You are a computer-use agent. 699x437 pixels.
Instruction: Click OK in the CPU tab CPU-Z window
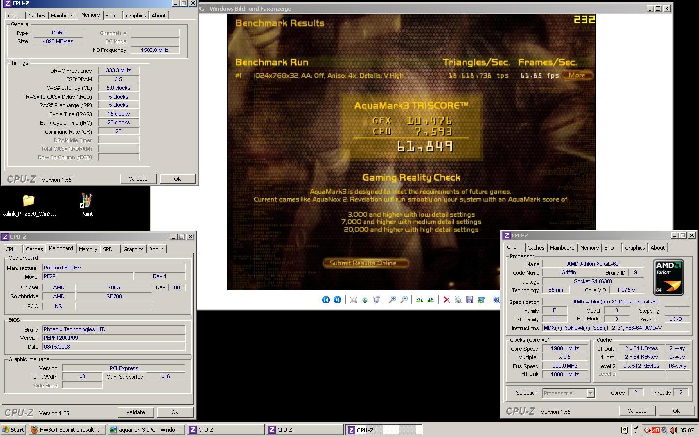tap(676, 411)
